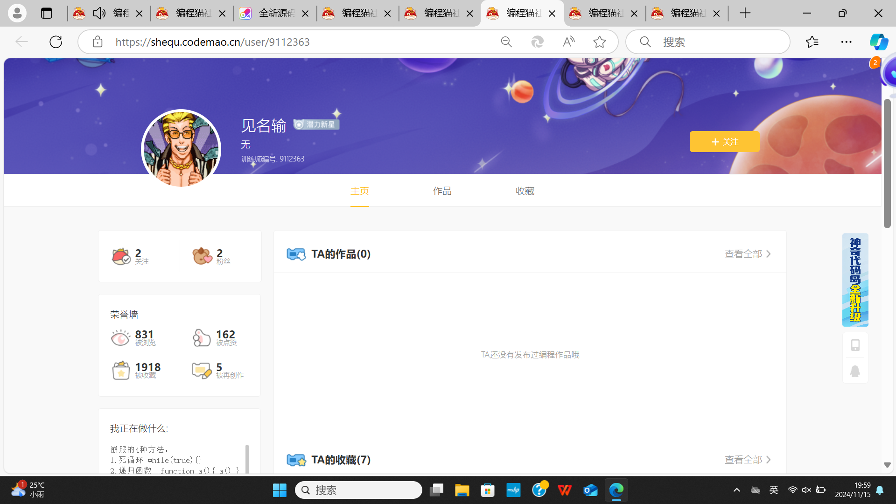Image resolution: width=896 pixels, height=504 pixels.
Task: Click the user's avatar picture
Action: [x=181, y=149]
